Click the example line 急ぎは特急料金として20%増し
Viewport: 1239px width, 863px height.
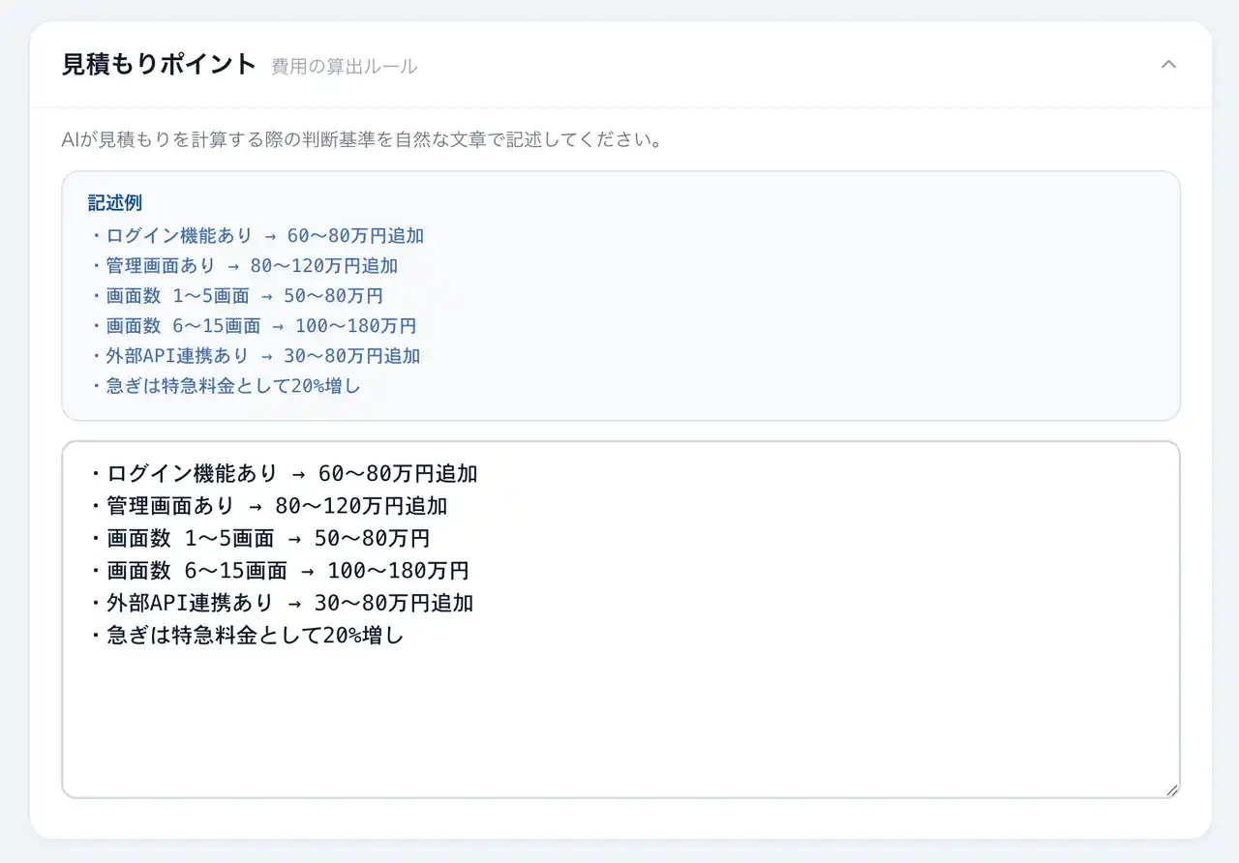pos(226,386)
